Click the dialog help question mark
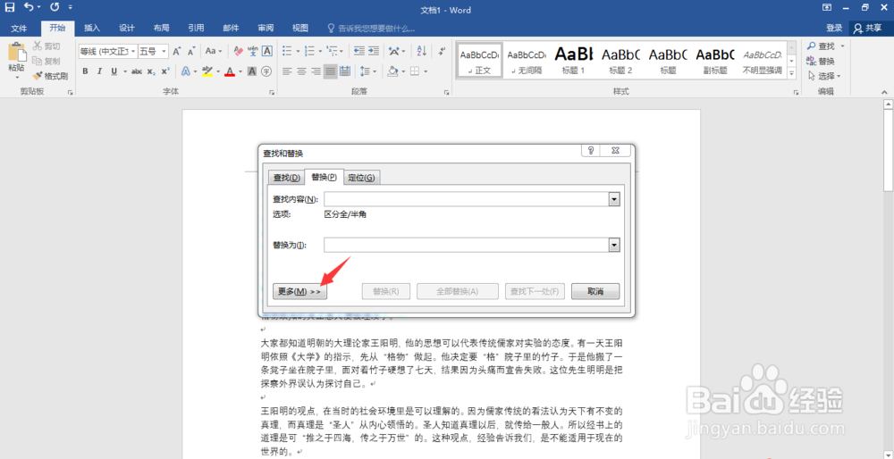The height and width of the screenshot is (459, 894). (591, 150)
